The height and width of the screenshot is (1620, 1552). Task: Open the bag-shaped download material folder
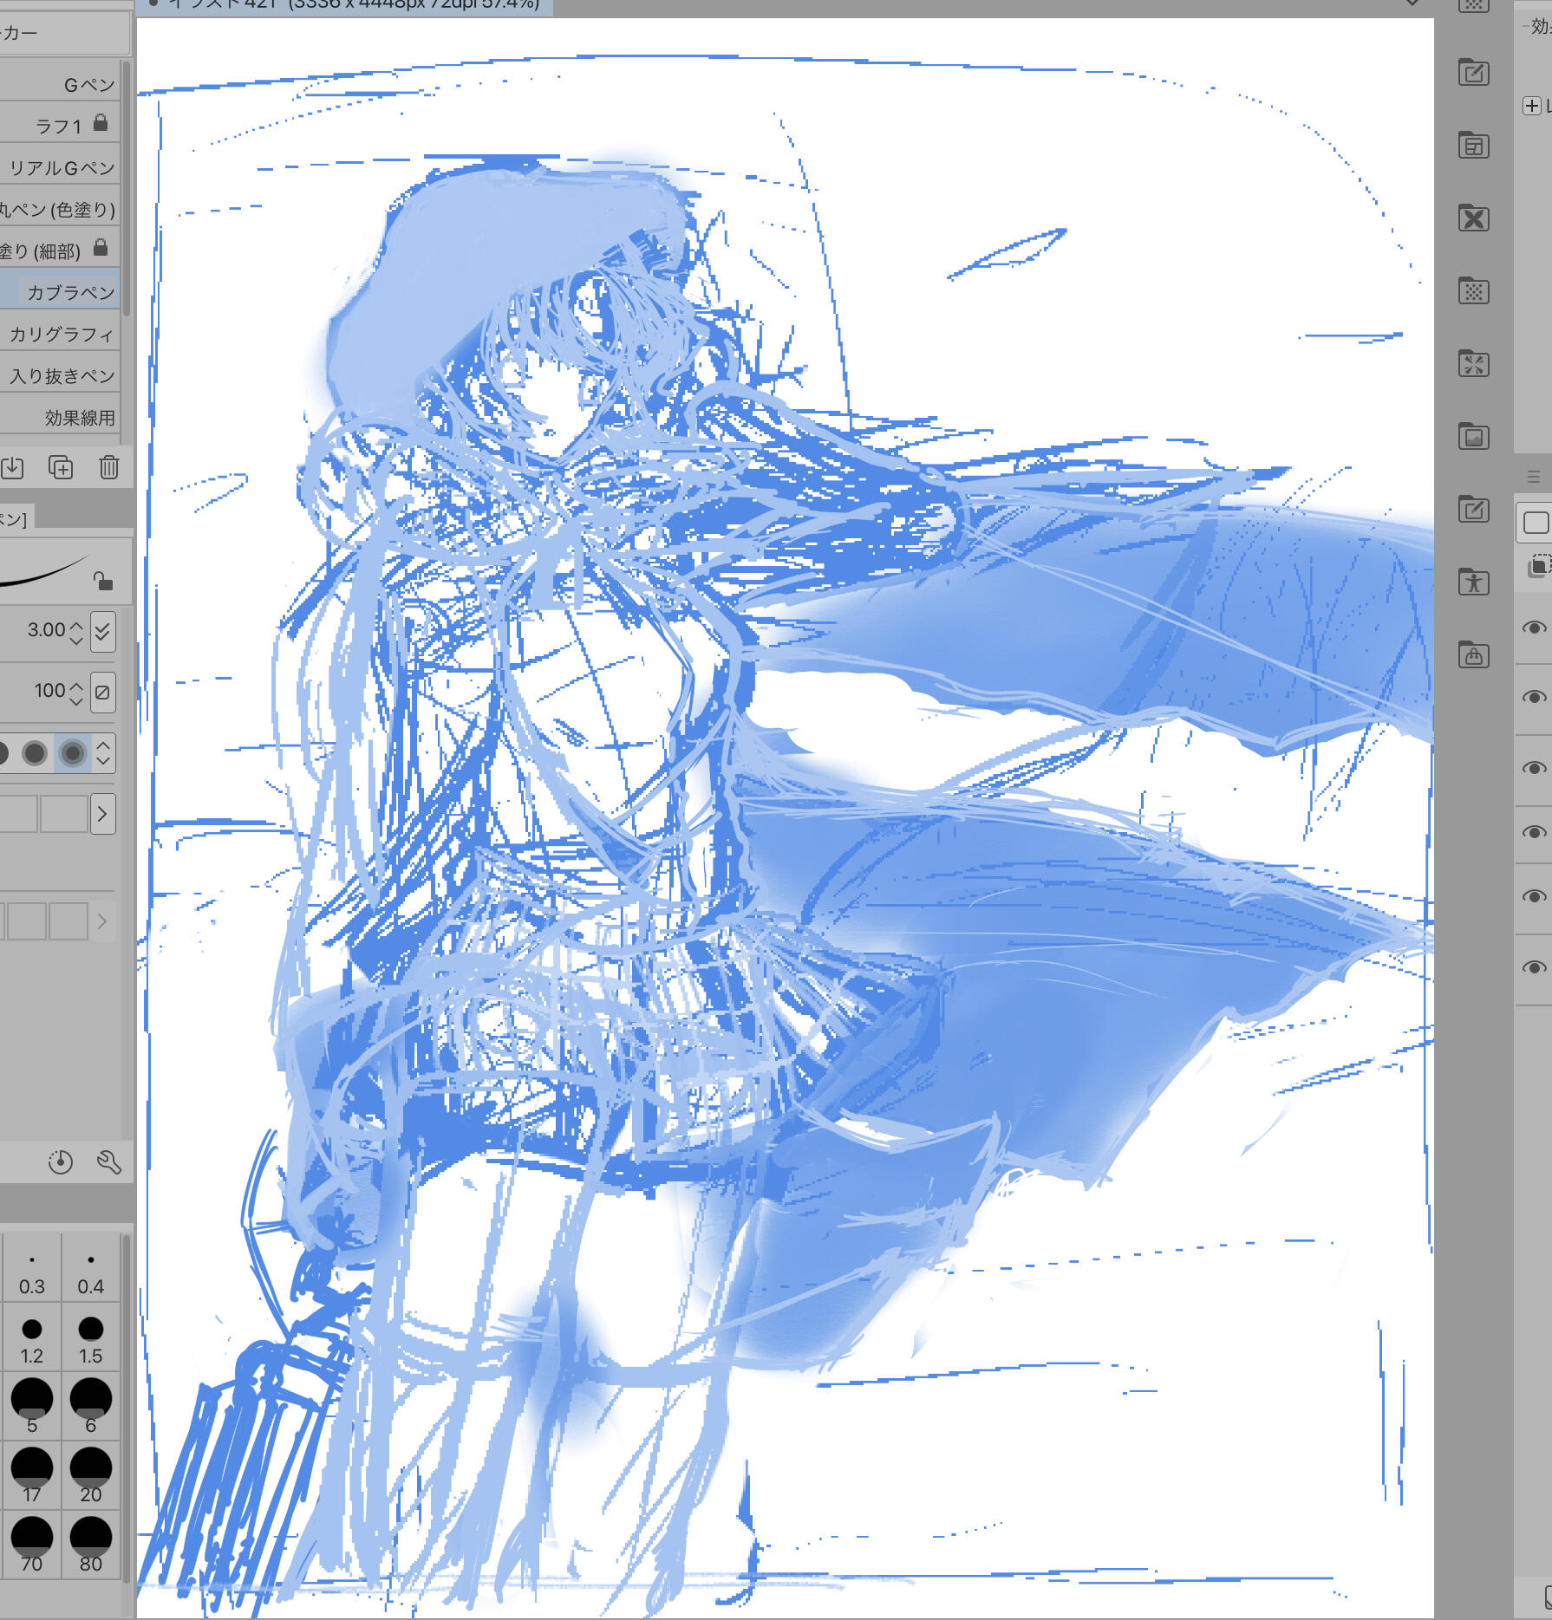pos(1473,655)
